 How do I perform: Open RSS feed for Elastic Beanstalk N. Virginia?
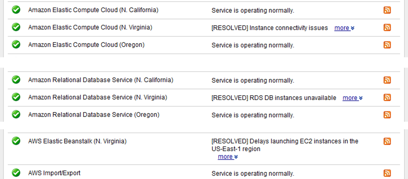387,141
